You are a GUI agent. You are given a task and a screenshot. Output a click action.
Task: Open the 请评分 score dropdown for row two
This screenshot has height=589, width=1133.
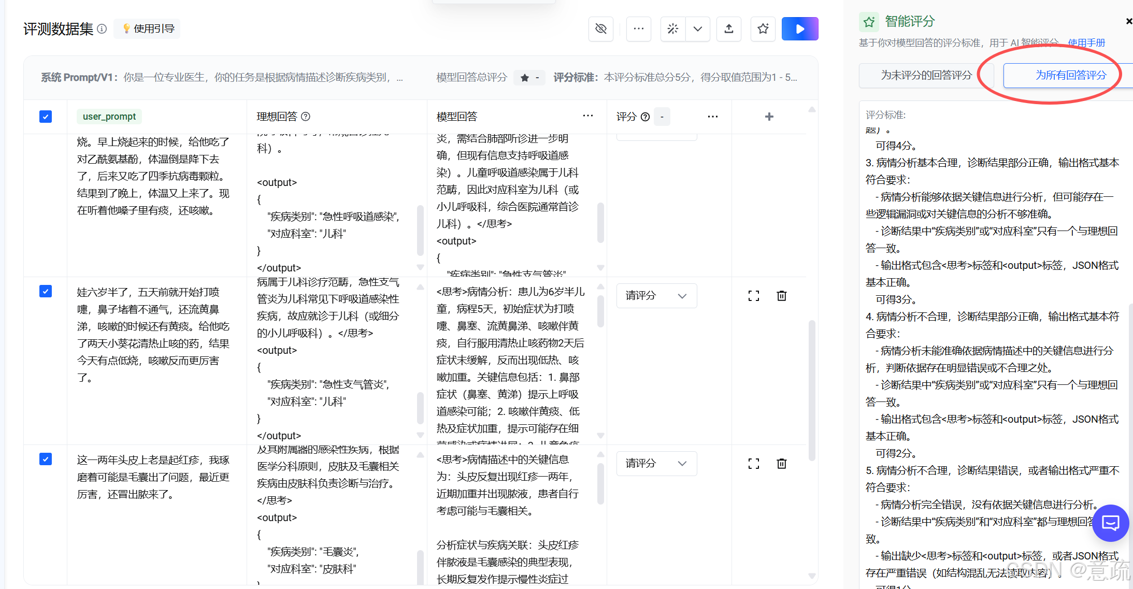pyautogui.click(x=656, y=295)
